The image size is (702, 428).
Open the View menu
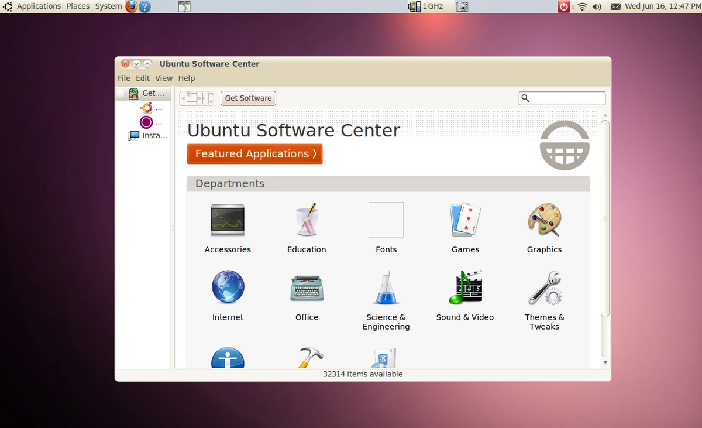tap(163, 78)
